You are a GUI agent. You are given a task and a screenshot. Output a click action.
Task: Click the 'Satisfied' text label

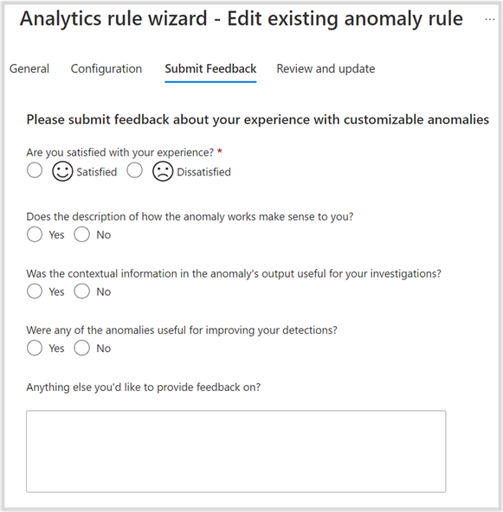(x=97, y=172)
